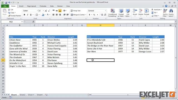The image size is (178, 100).
Task: Toggle Align Text Left
Action: point(53,15)
